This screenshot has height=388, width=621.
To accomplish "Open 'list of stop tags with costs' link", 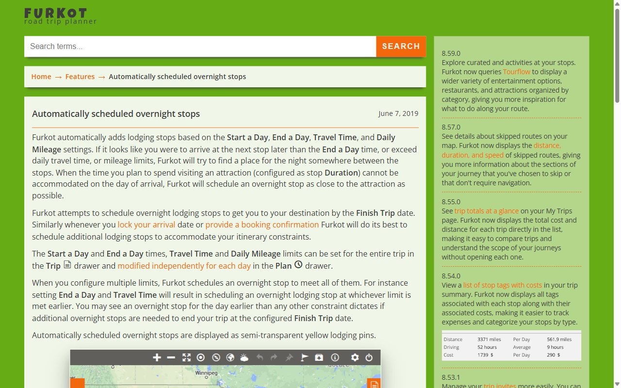I will 503,285.
